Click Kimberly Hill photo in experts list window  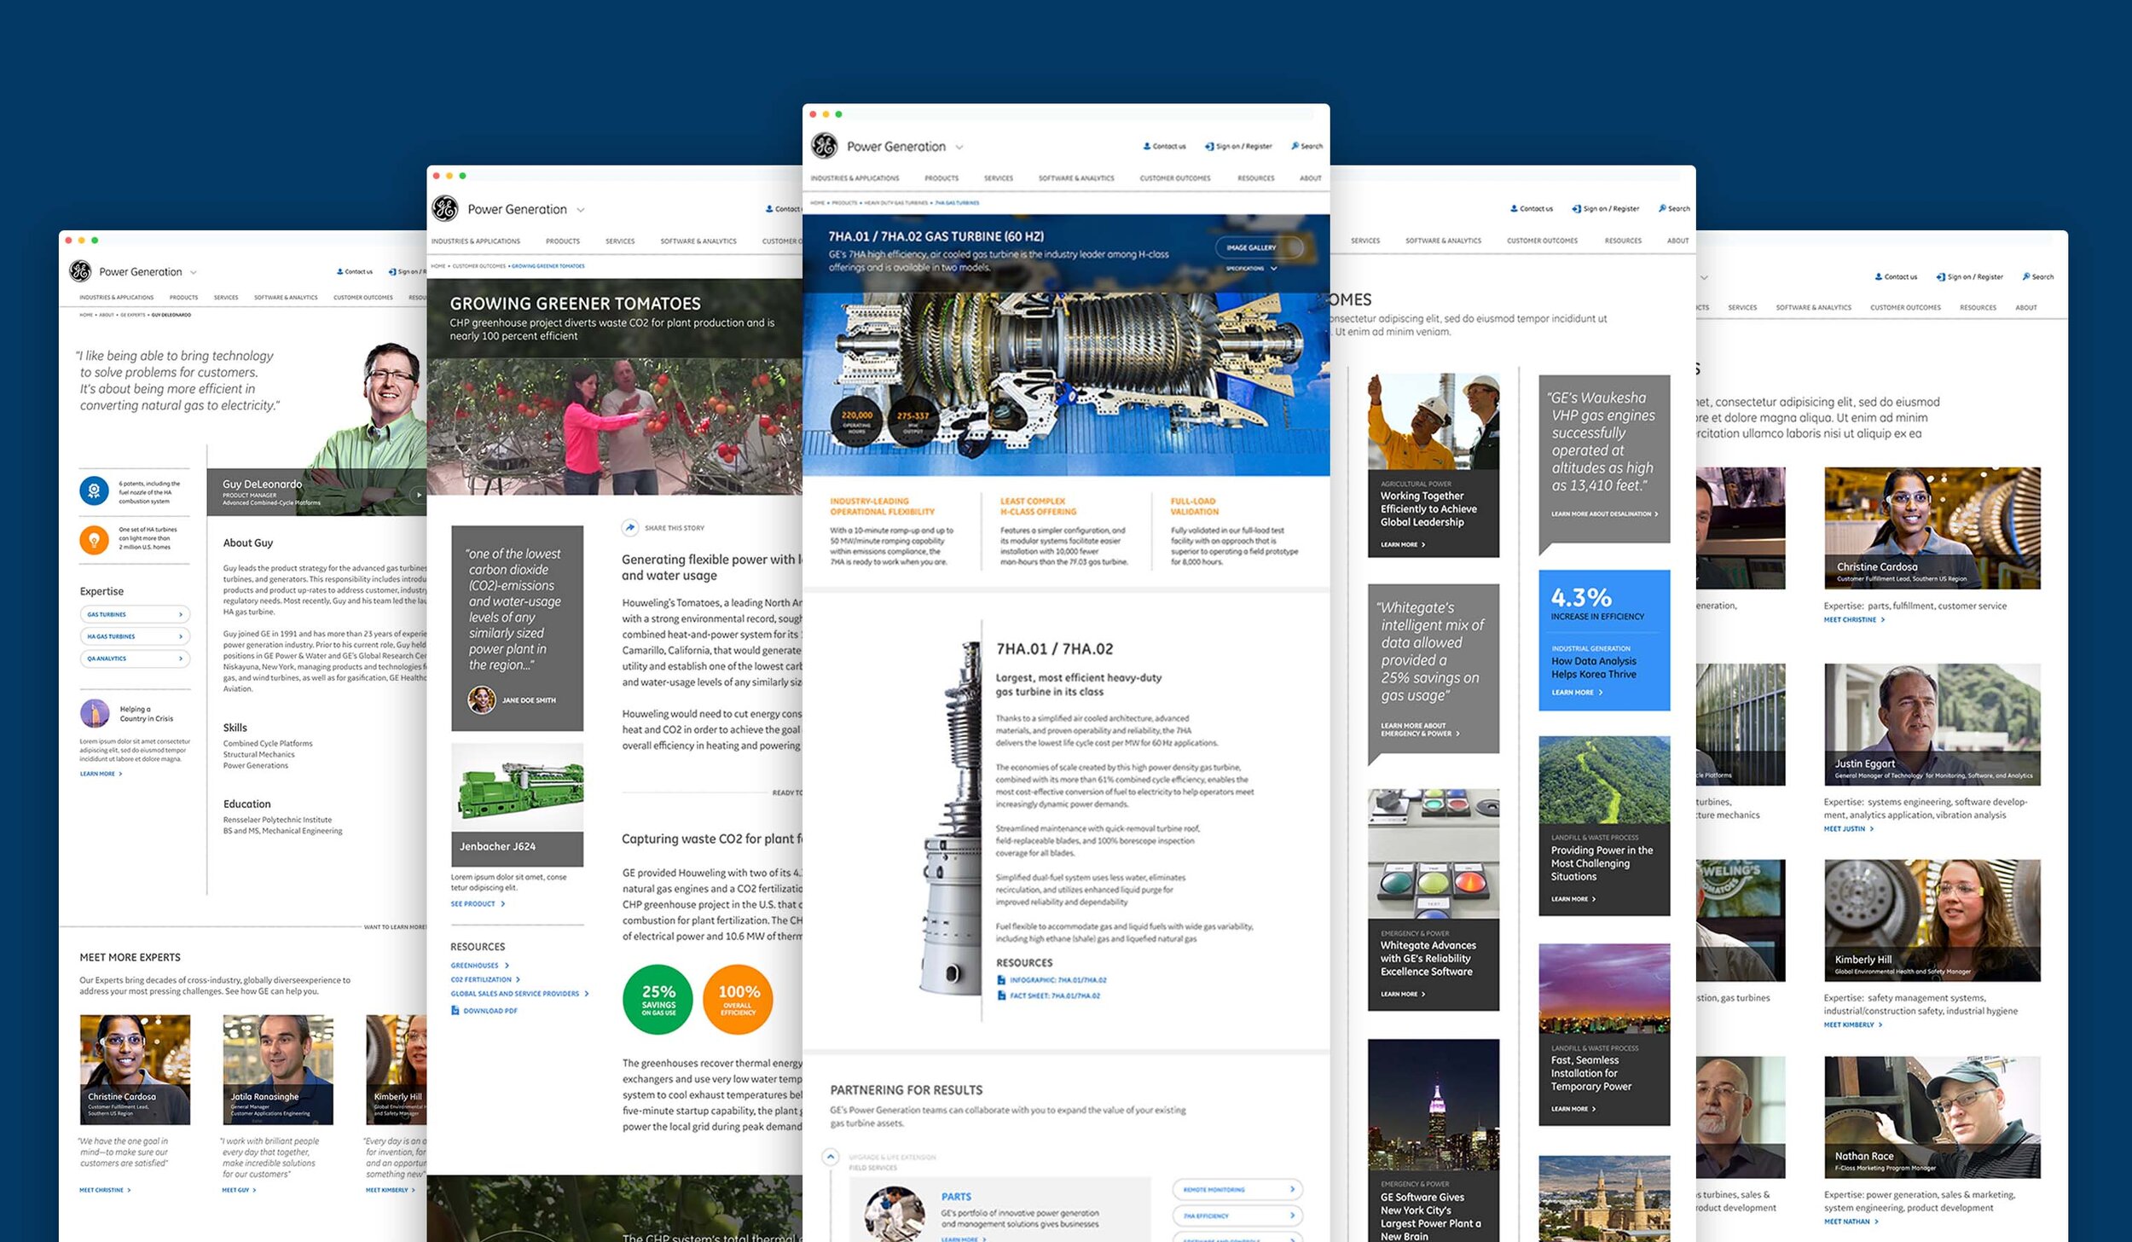[x=1932, y=920]
